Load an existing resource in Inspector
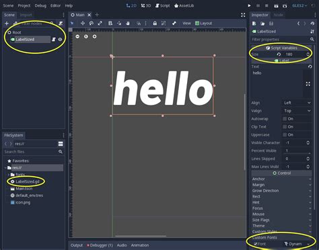The width and height of the screenshot is (319, 250). coord(262,24)
